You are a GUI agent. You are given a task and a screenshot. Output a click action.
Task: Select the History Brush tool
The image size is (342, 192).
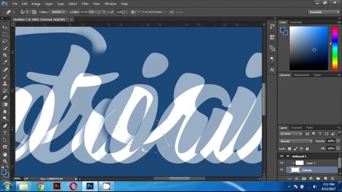pyautogui.click(x=5, y=91)
